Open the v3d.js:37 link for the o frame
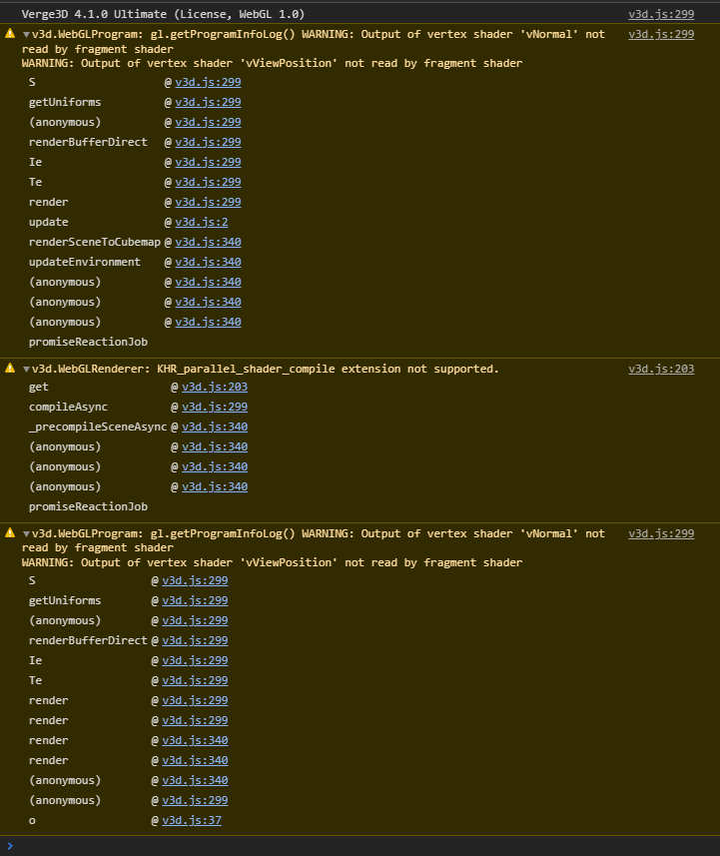The image size is (720, 856). (192, 820)
